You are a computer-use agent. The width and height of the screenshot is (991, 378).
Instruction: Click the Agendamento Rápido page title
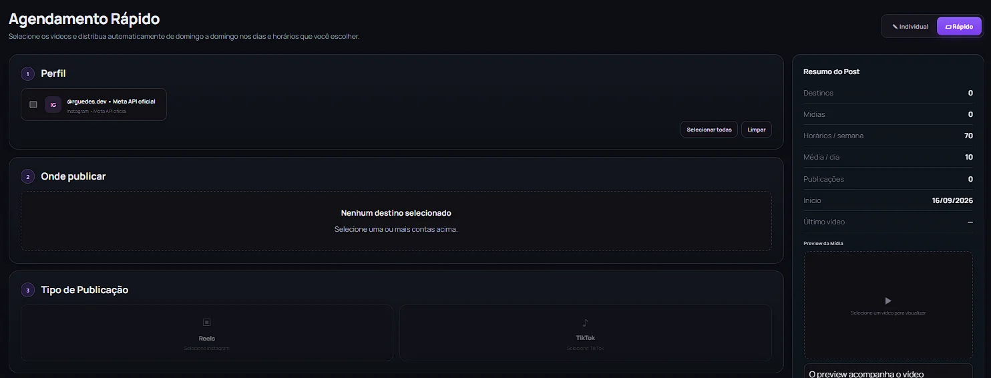84,19
